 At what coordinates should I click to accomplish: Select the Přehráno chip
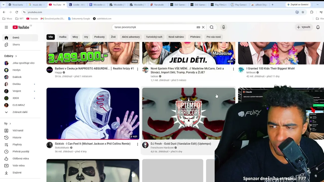(195, 37)
